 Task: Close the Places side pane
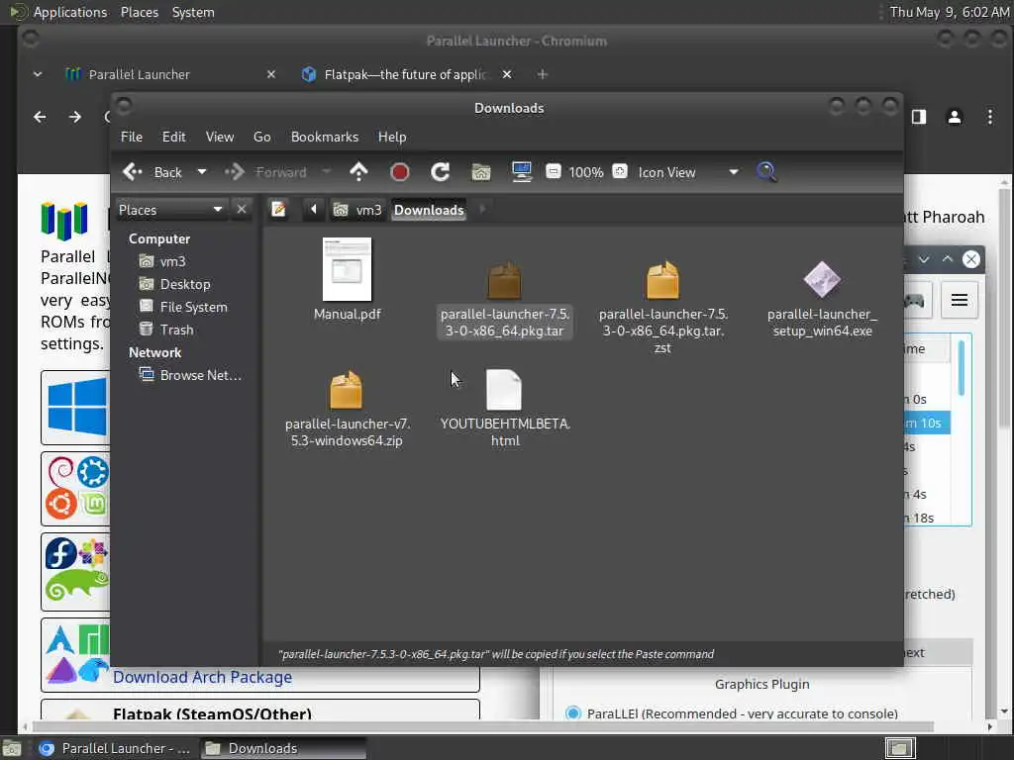pyautogui.click(x=242, y=210)
